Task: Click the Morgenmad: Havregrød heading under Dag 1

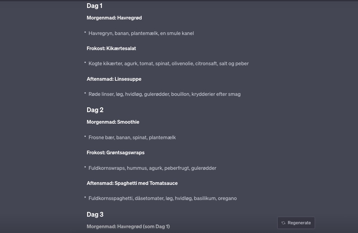Action: pyautogui.click(x=114, y=18)
